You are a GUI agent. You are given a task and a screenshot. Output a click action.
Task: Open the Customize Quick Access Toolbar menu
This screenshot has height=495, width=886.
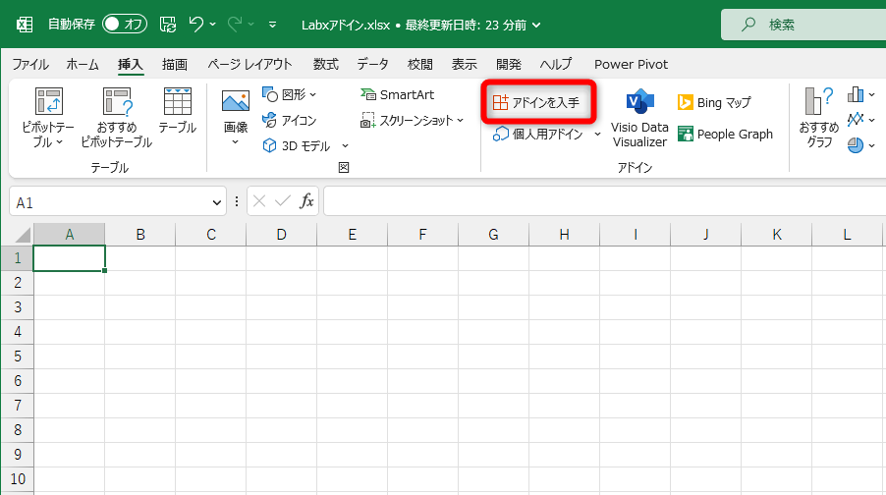(x=272, y=25)
